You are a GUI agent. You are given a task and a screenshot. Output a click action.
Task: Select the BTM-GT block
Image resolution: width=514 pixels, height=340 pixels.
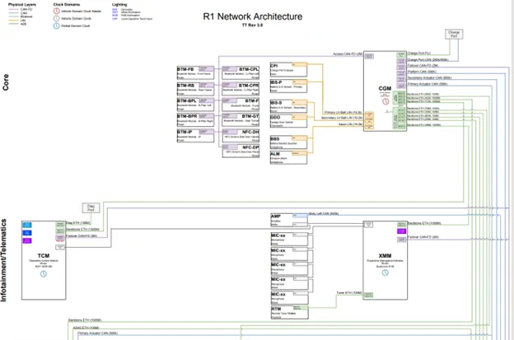[241, 120]
